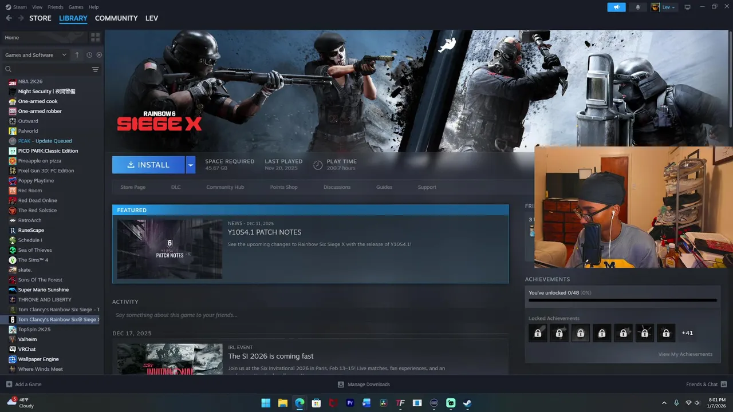This screenshot has width=733, height=412.
Task: Click the blue INSTALL button
Action: [148, 165]
